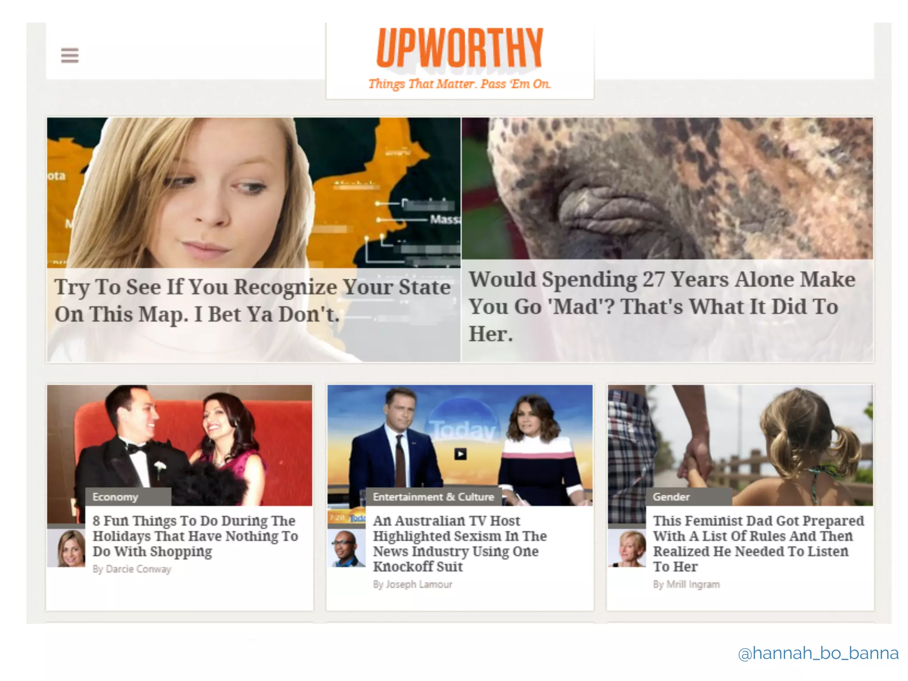
Task: Play the Australian TV Host video
Action: 460,454
